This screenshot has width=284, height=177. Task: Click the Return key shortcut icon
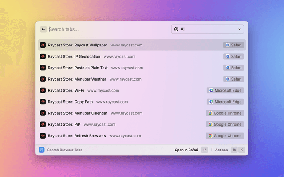[x=204, y=150]
